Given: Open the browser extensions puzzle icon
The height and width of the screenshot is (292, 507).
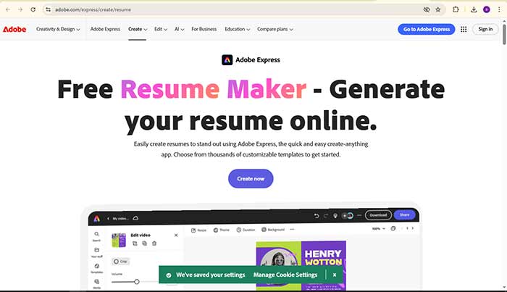Looking at the screenshot, I should point(456,9).
